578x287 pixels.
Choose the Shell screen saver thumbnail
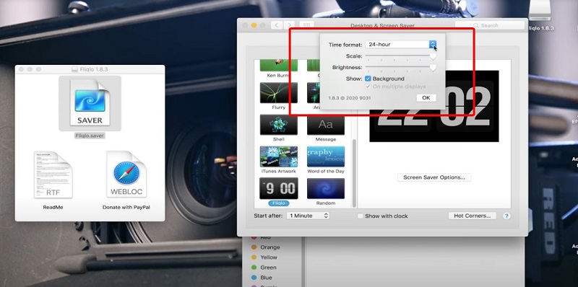(279, 124)
